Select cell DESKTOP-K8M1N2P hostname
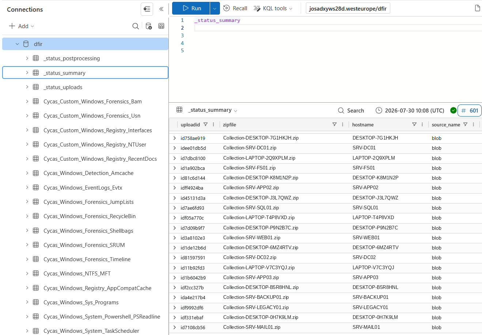Image resolution: width=482 pixels, height=335 pixels. (375, 178)
